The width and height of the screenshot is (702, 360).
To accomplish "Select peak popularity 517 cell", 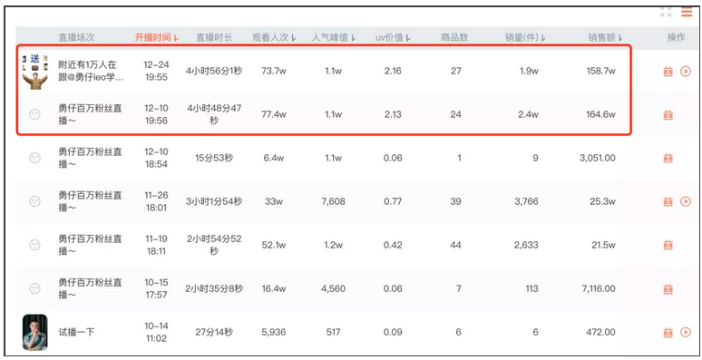I will pos(333,332).
